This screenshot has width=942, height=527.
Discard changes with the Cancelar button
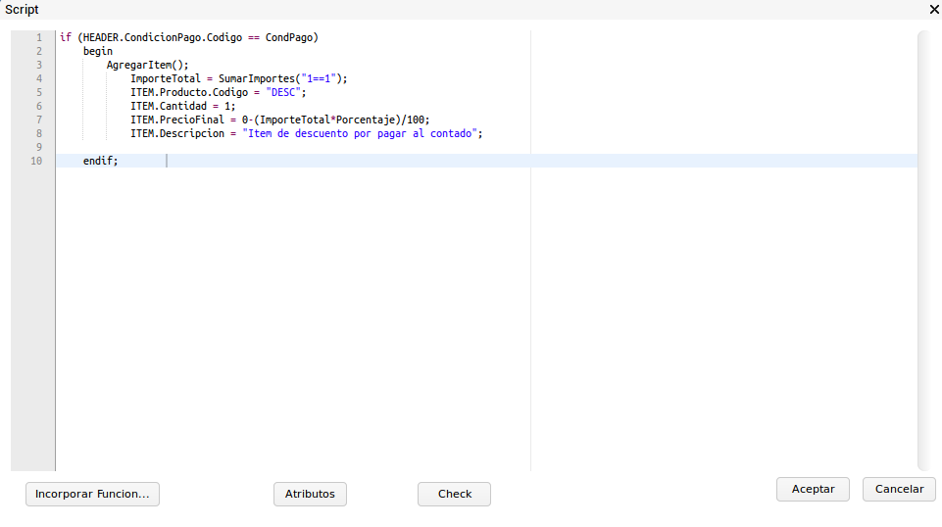899,489
